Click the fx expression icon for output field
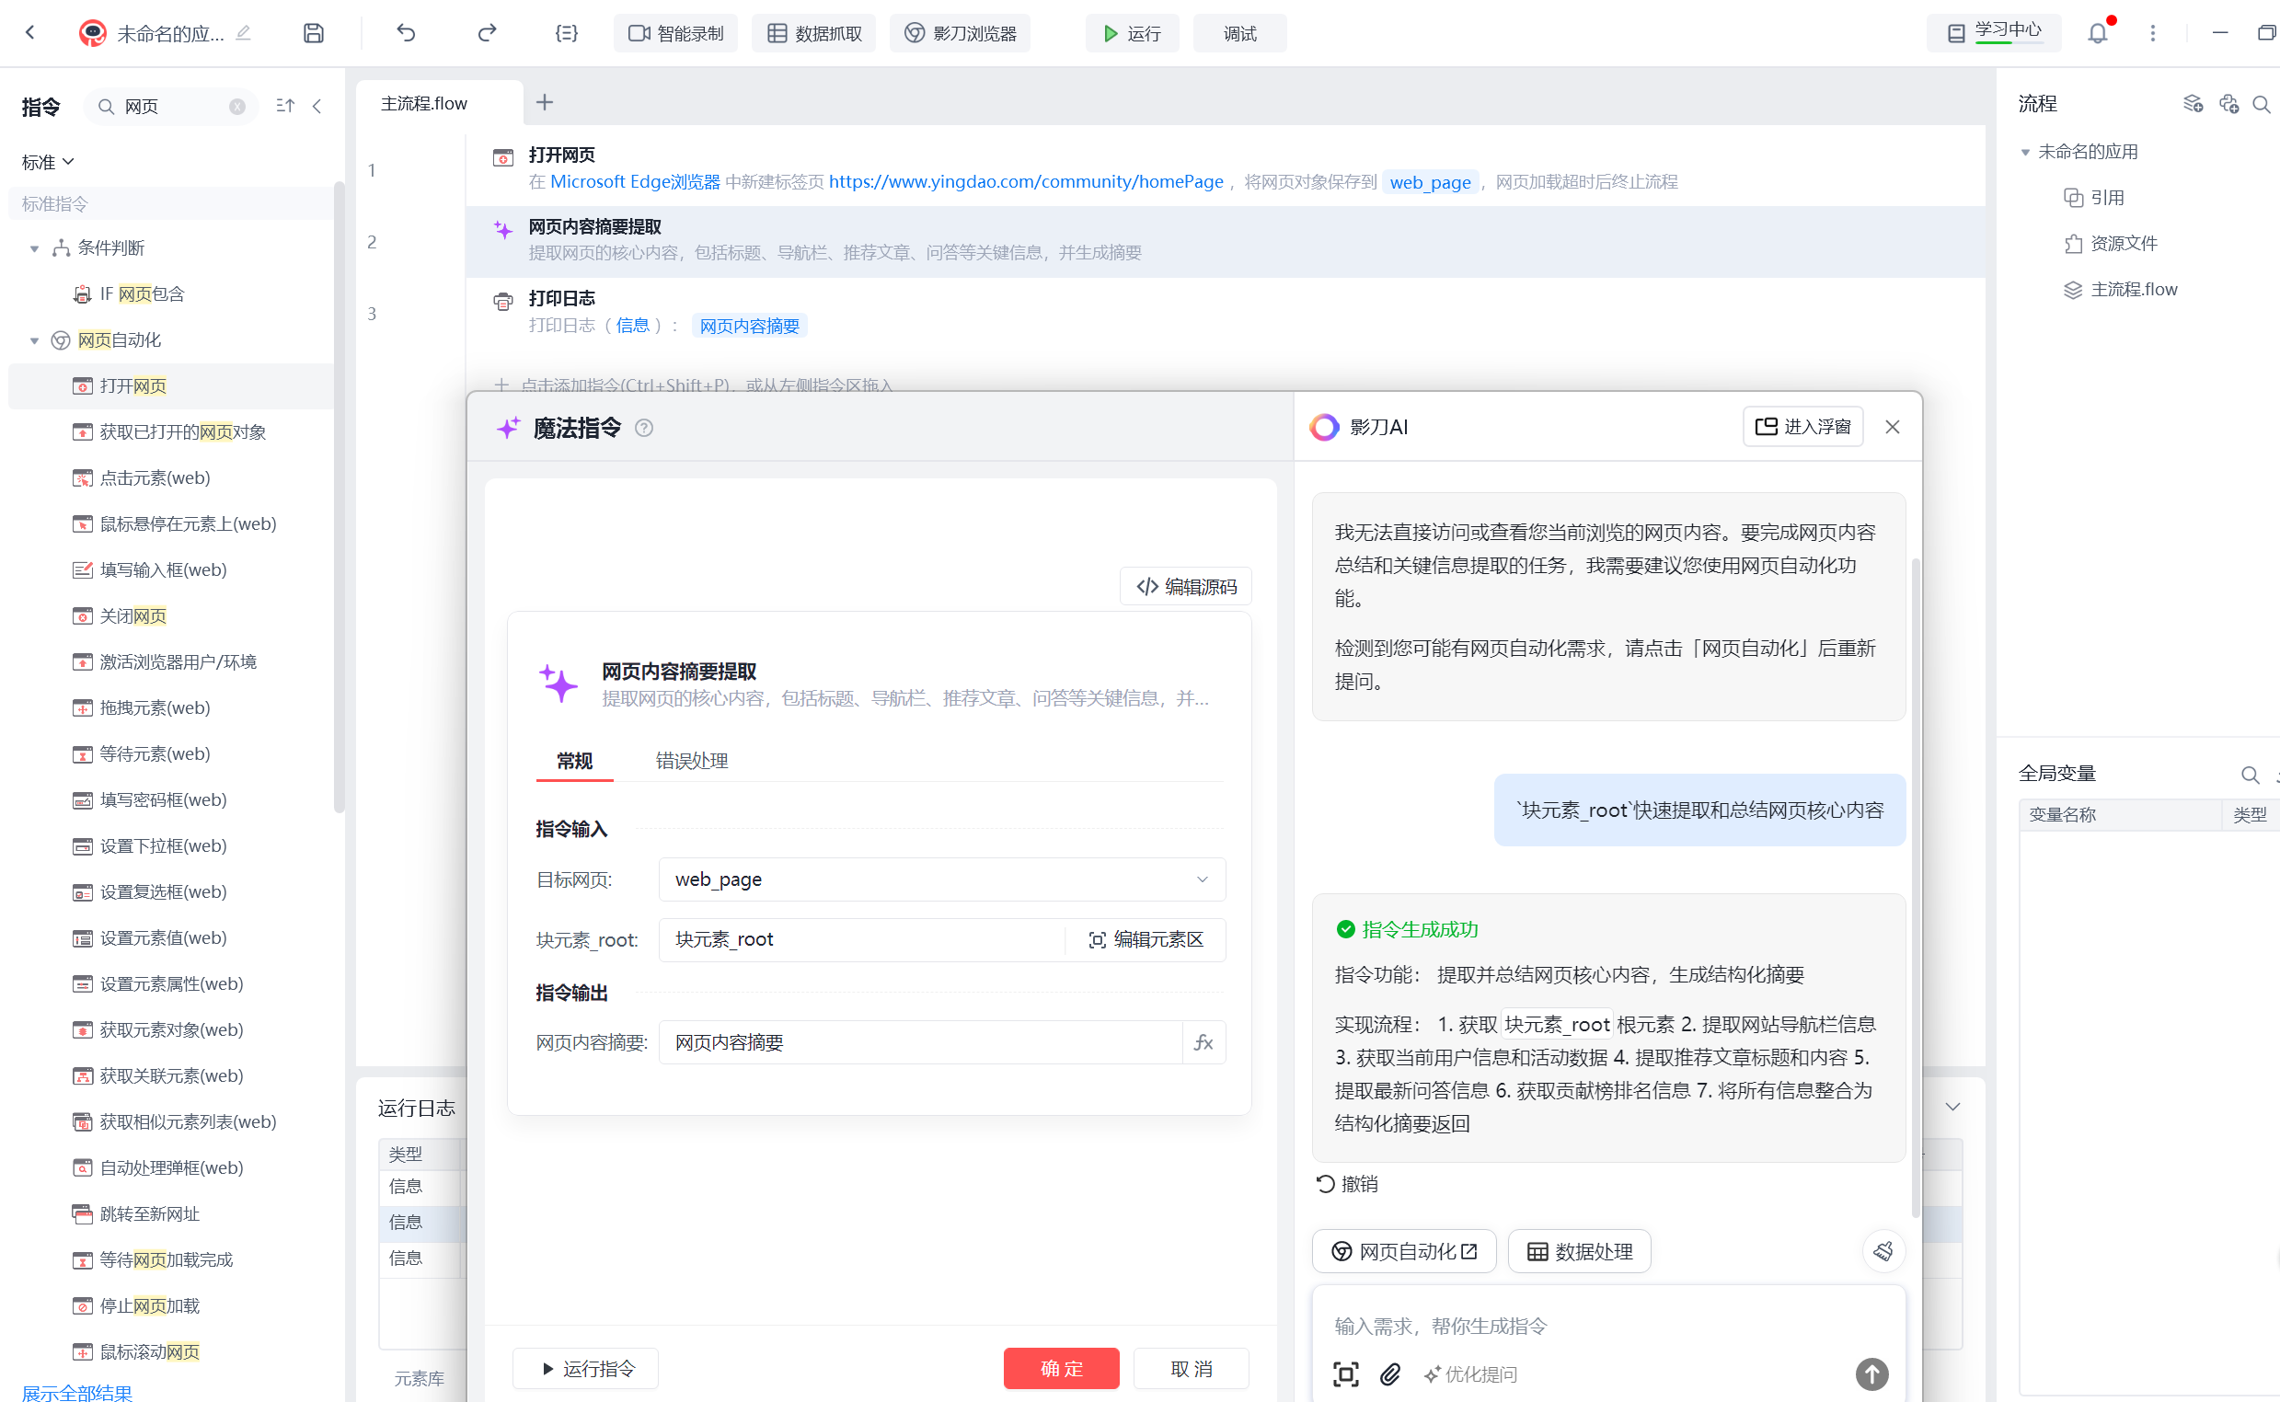The height and width of the screenshot is (1402, 2280). pyautogui.click(x=1203, y=1042)
